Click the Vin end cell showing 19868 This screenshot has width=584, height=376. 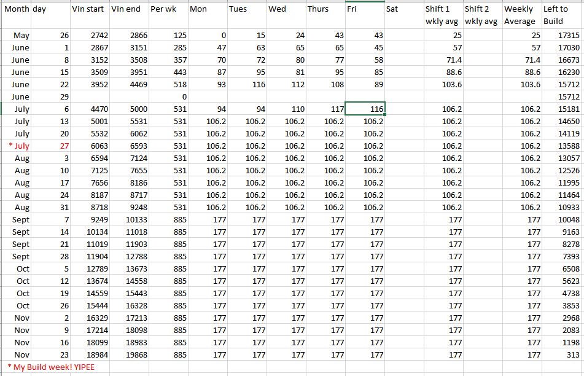129,354
